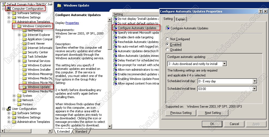
Task: Switch to the Extended view tab
Action: [x=63, y=132]
